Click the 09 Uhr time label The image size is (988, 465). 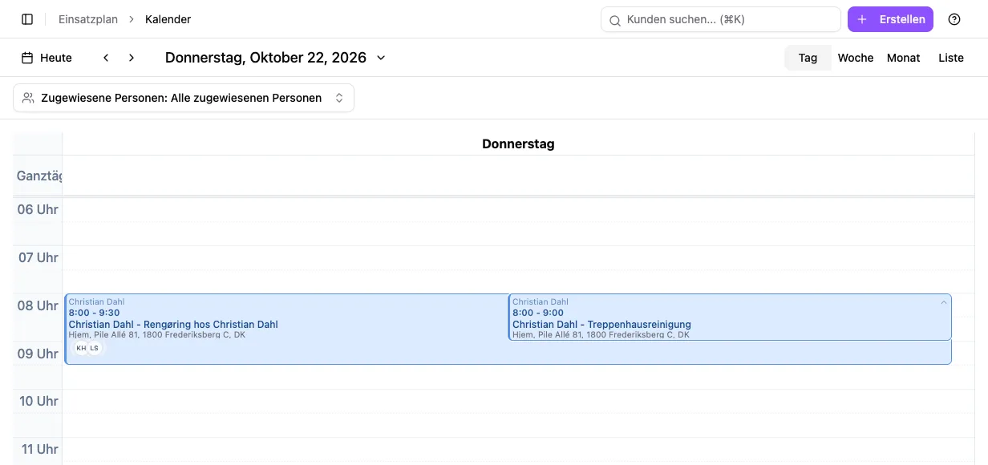tap(38, 354)
